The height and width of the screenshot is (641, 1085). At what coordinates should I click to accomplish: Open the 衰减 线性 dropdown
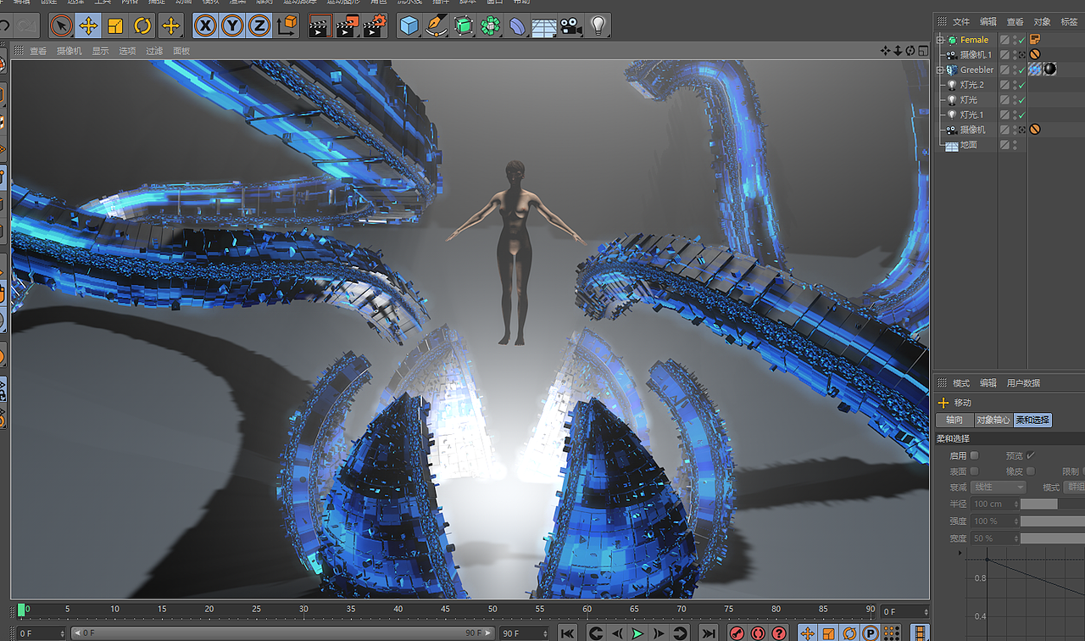pos(999,488)
